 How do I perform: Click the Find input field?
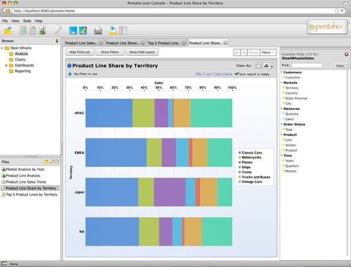pos(306,65)
